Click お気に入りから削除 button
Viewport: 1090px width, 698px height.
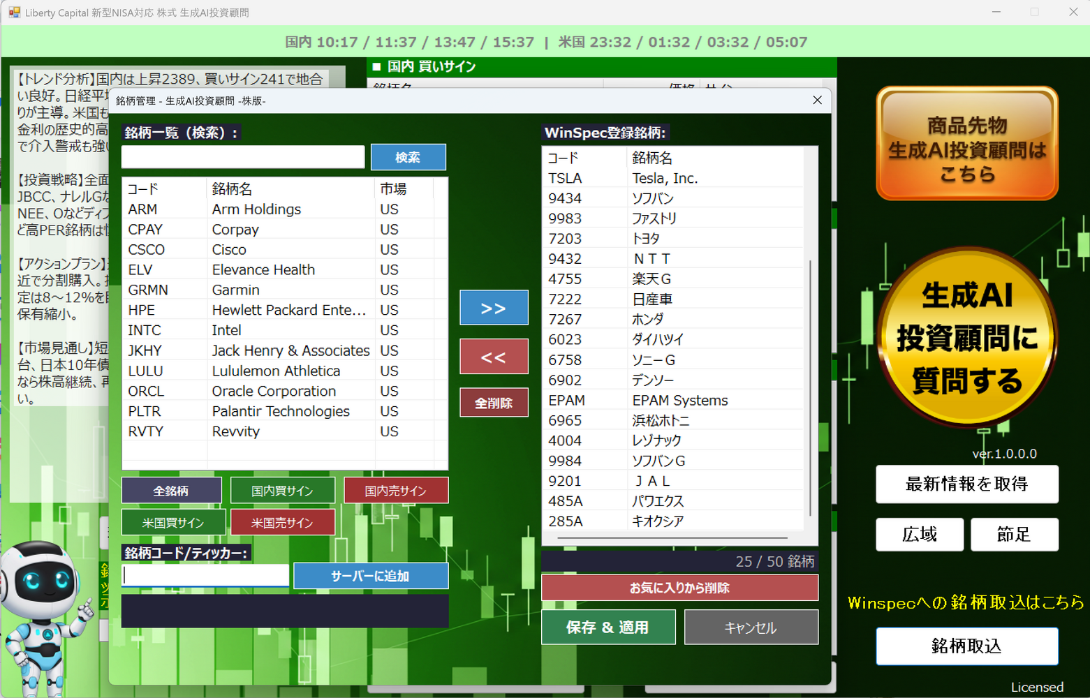679,588
